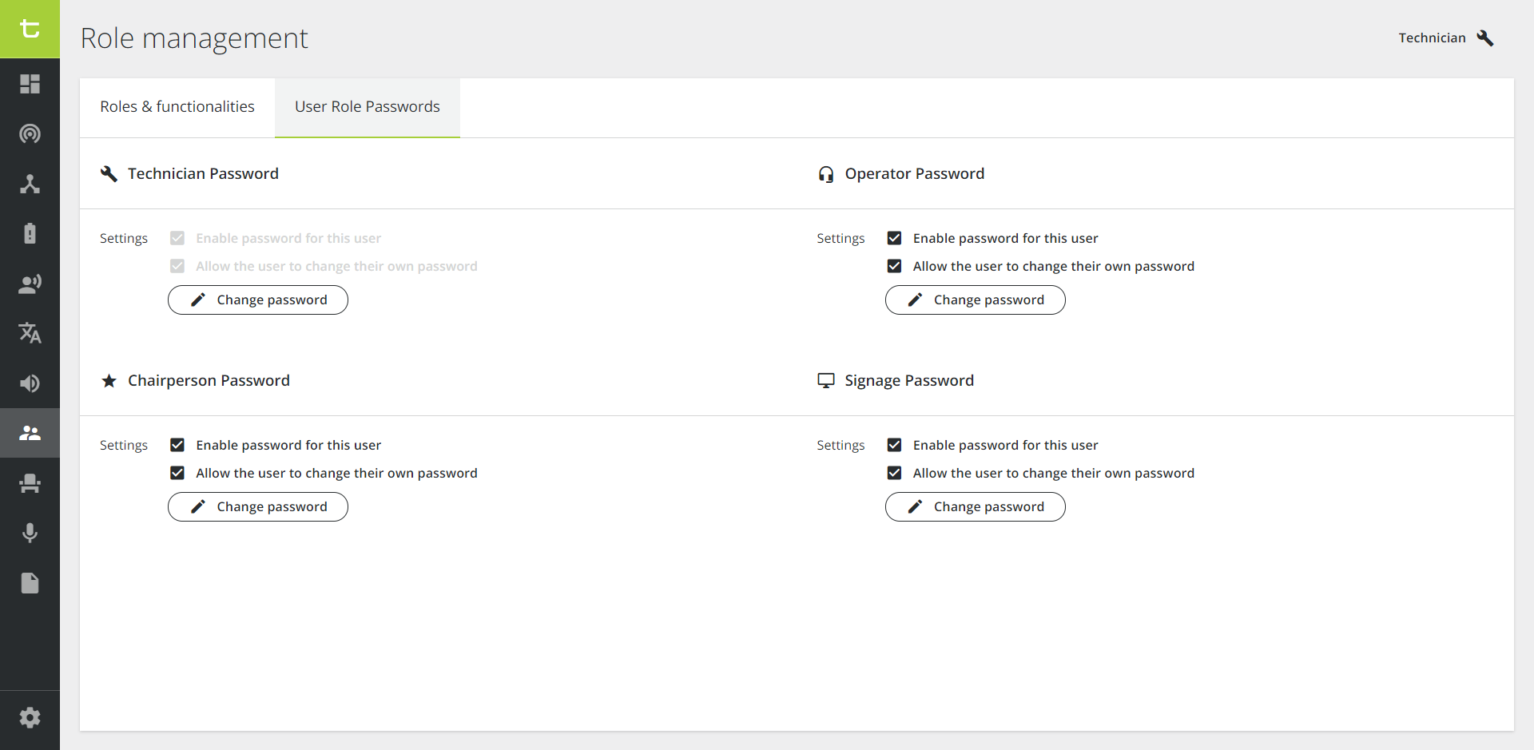
Task: Uncheck Chairperson allow user change password
Action: pyautogui.click(x=177, y=473)
